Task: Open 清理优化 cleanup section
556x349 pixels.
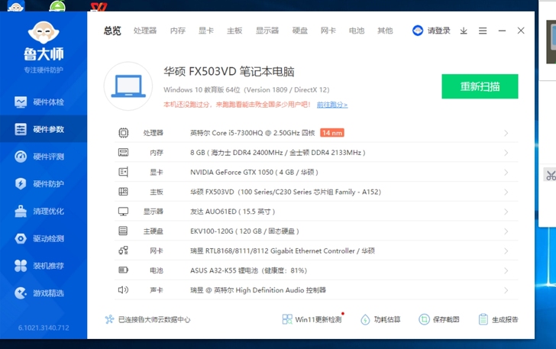Action: tap(44, 211)
